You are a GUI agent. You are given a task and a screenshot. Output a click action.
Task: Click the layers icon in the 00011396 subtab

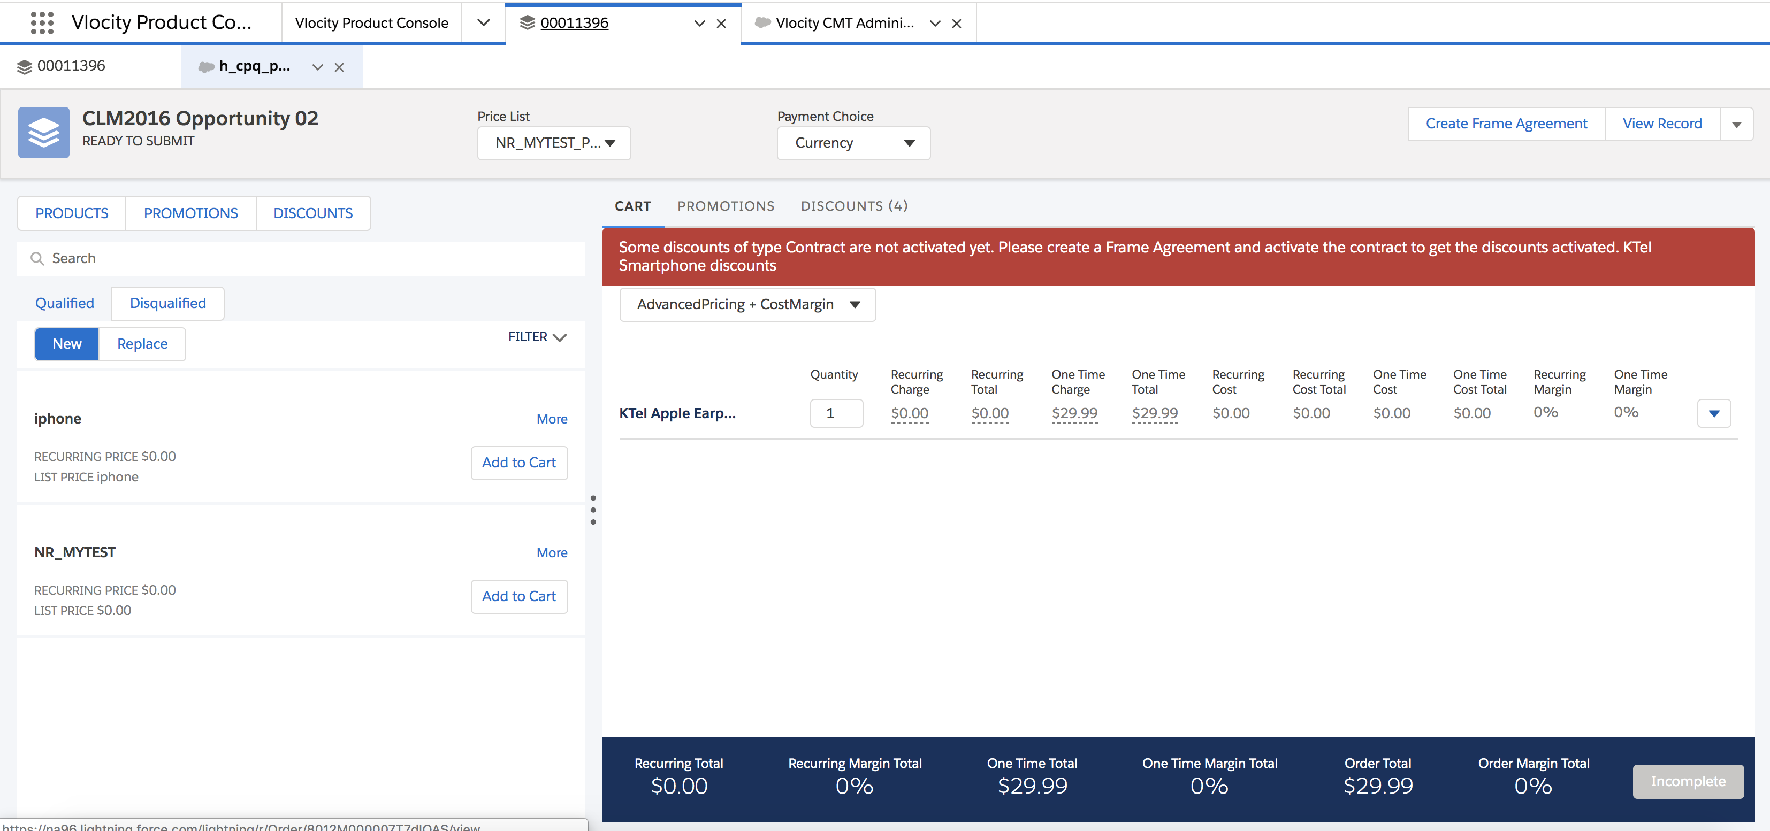[25, 67]
